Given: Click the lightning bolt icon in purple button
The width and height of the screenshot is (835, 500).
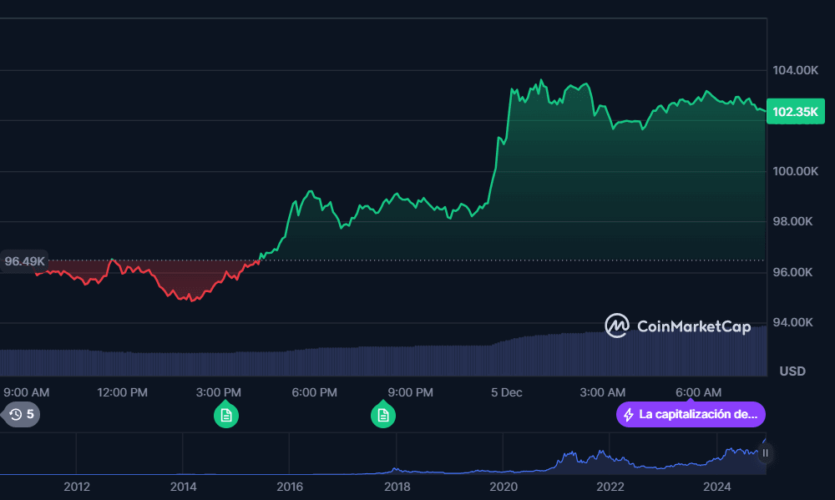Looking at the screenshot, I should click(x=629, y=415).
